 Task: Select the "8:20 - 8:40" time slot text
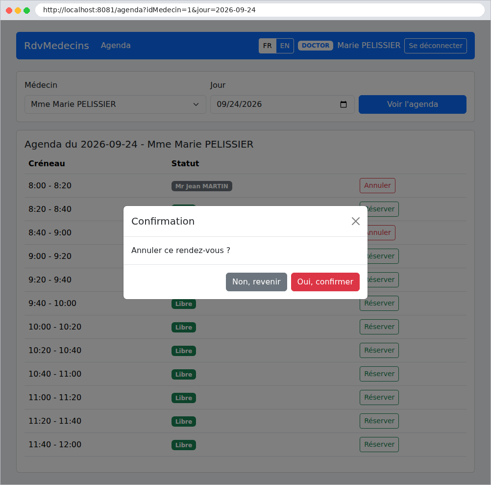[50, 209]
